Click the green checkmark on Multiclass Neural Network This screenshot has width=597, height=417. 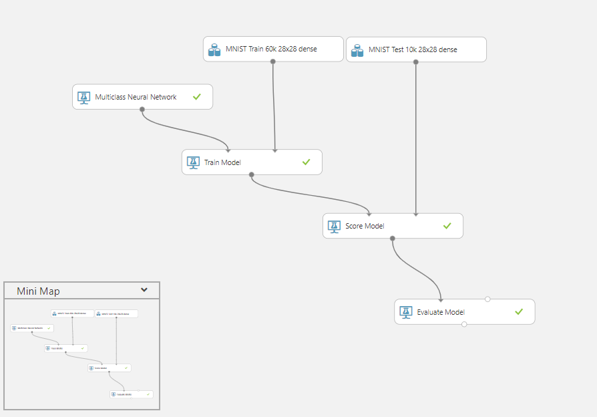pos(197,97)
